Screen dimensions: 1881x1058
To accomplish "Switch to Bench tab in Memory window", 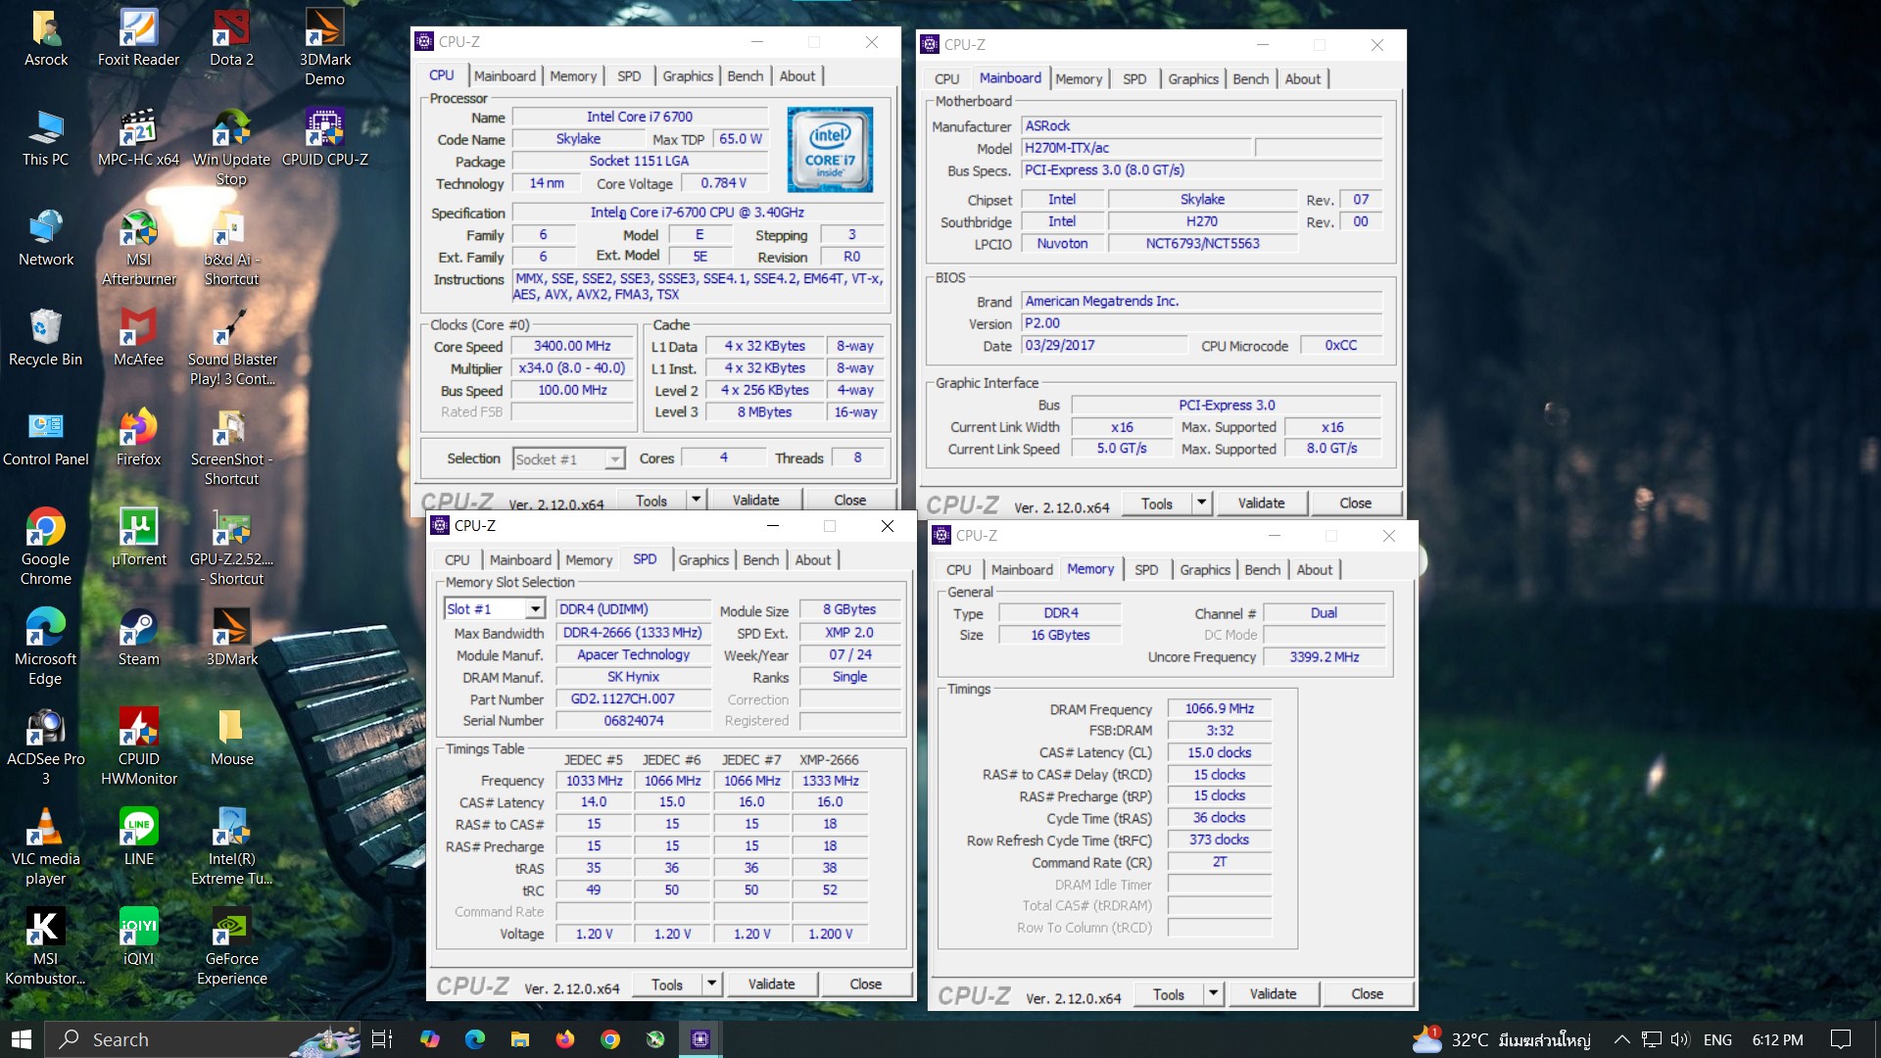I will pos(1263,569).
